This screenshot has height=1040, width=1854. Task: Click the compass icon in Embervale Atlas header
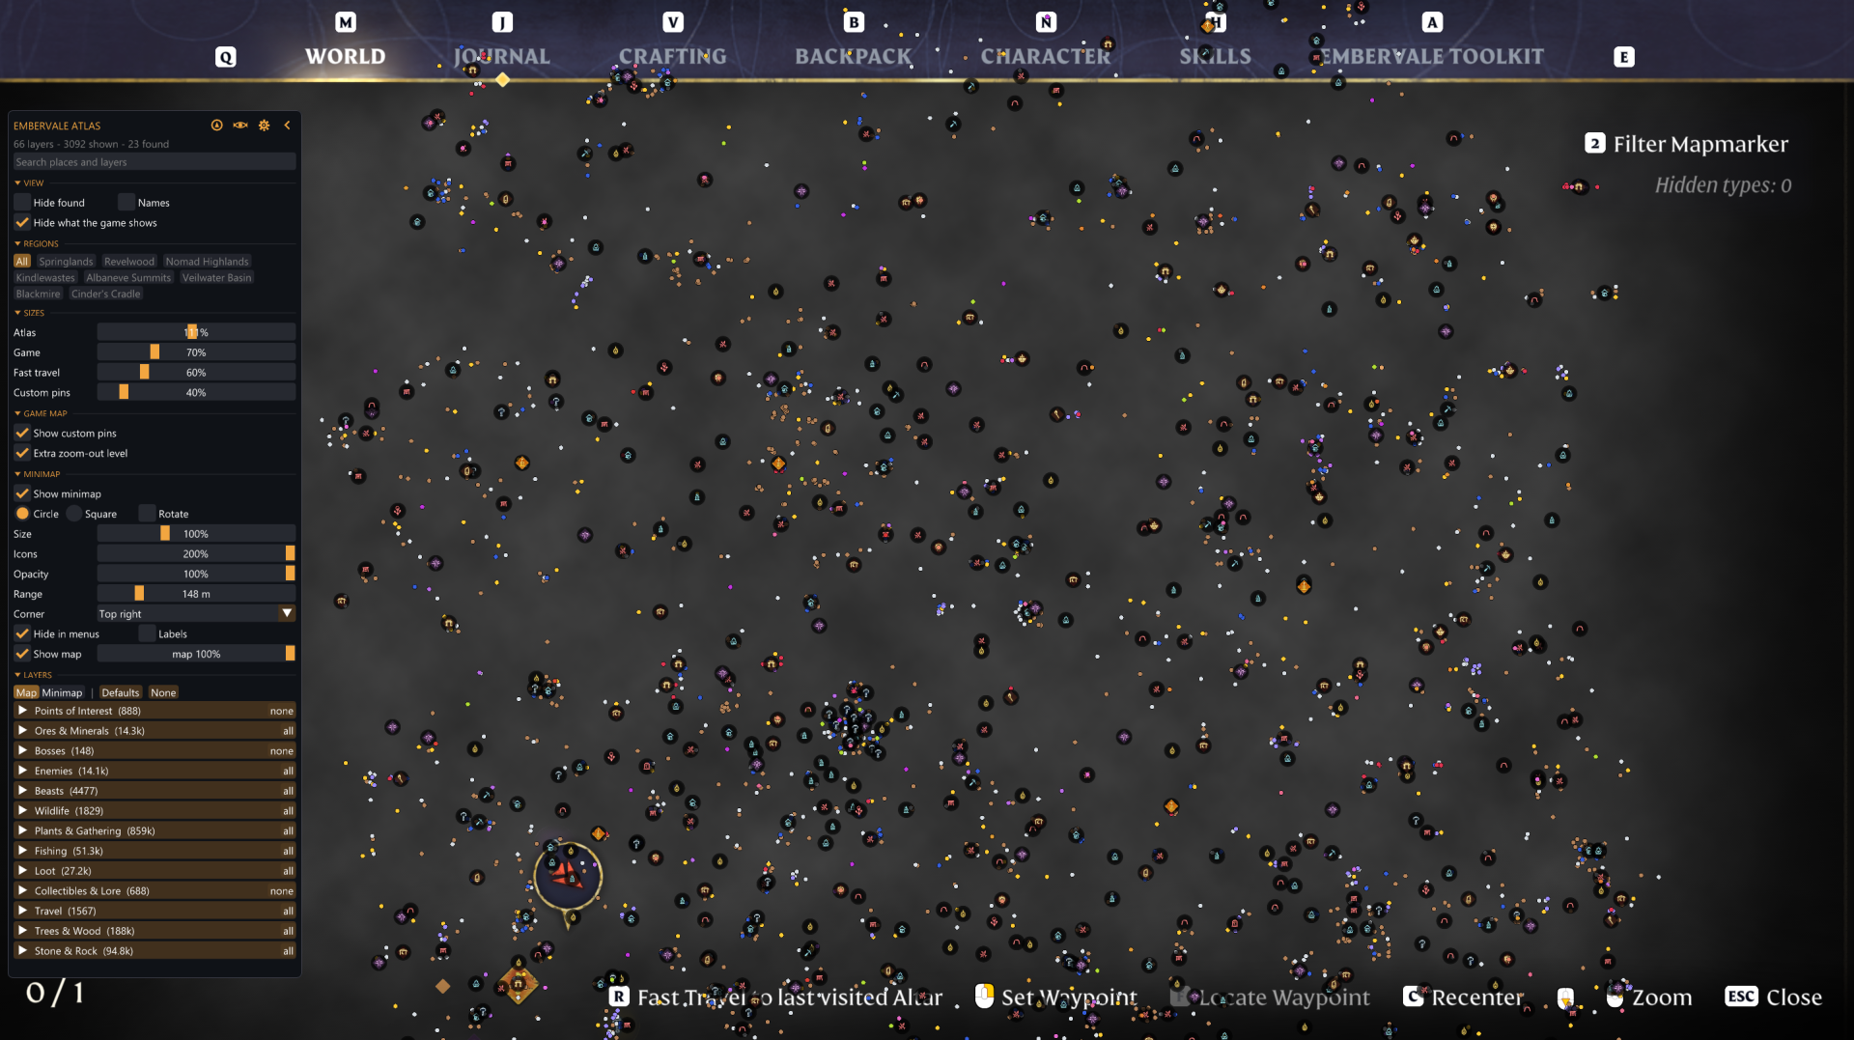coord(217,126)
